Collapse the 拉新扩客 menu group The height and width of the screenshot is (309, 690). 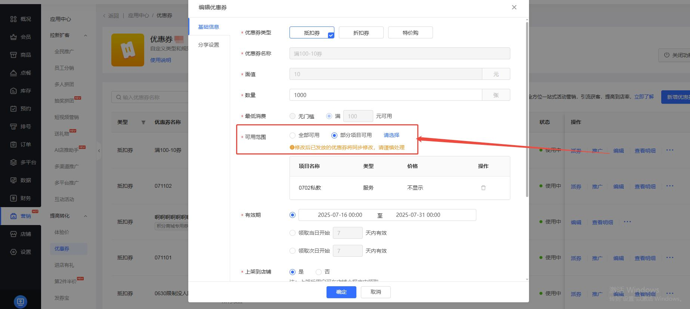pos(85,35)
